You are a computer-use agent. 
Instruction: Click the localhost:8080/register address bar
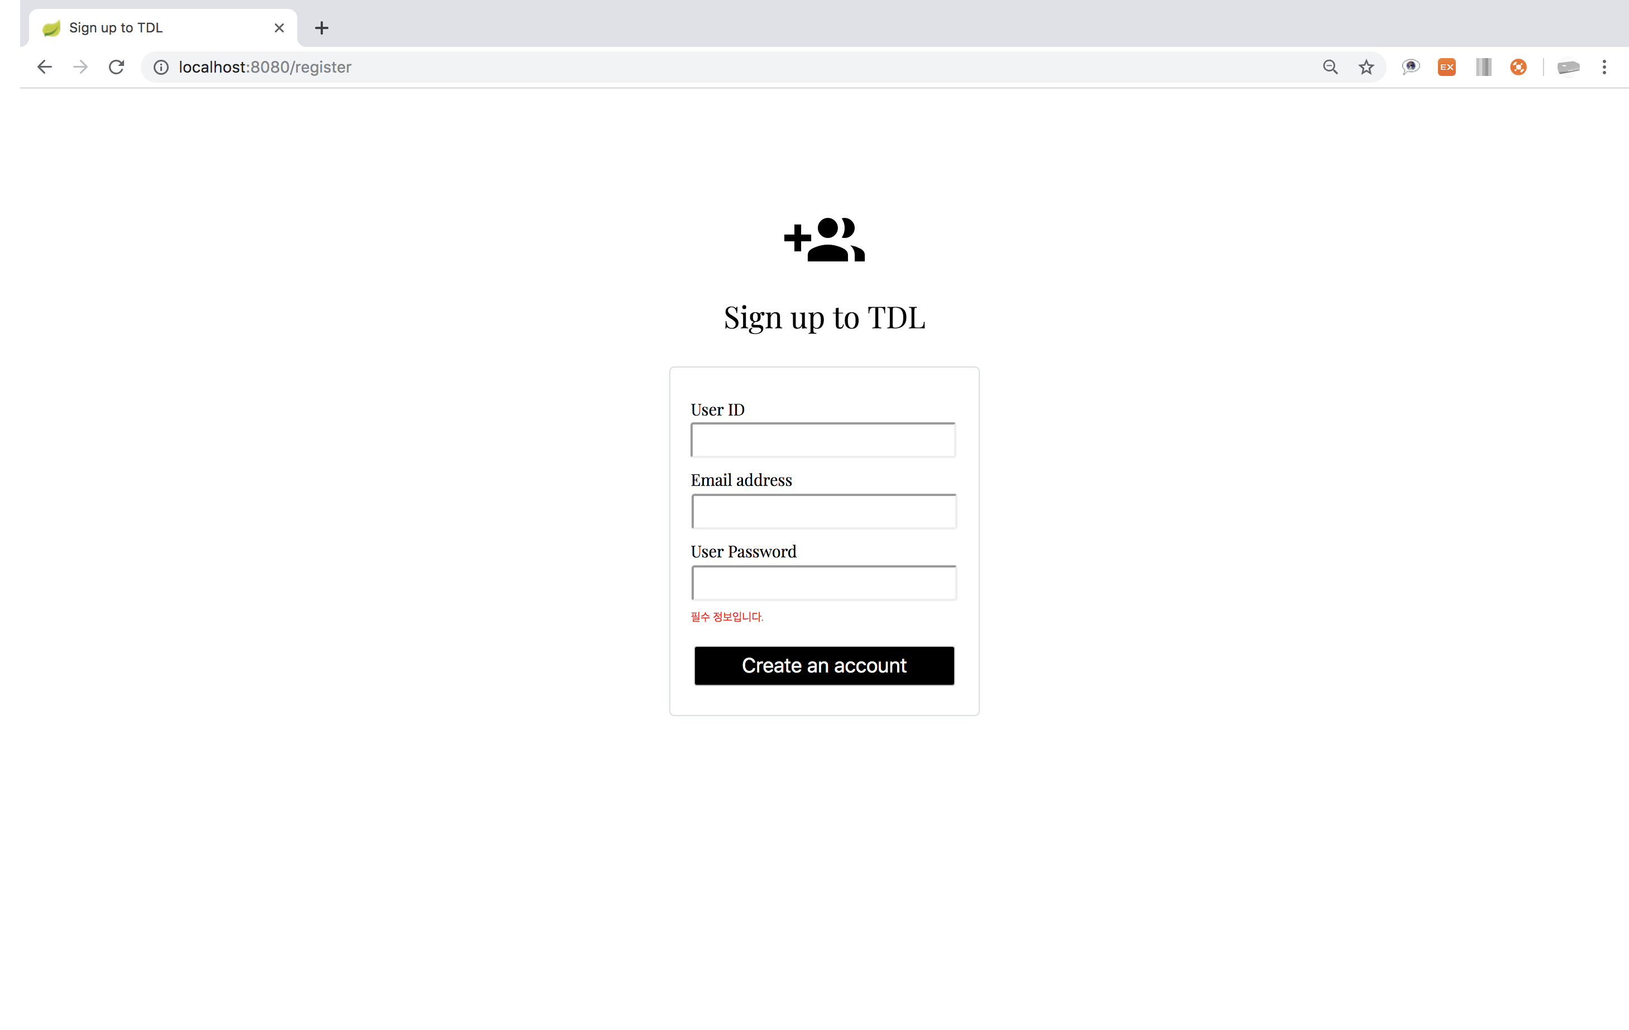click(x=265, y=66)
